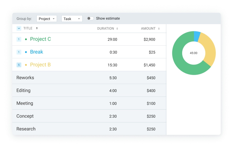
Task: Select the Meeting task row
Action: pos(89,103)
